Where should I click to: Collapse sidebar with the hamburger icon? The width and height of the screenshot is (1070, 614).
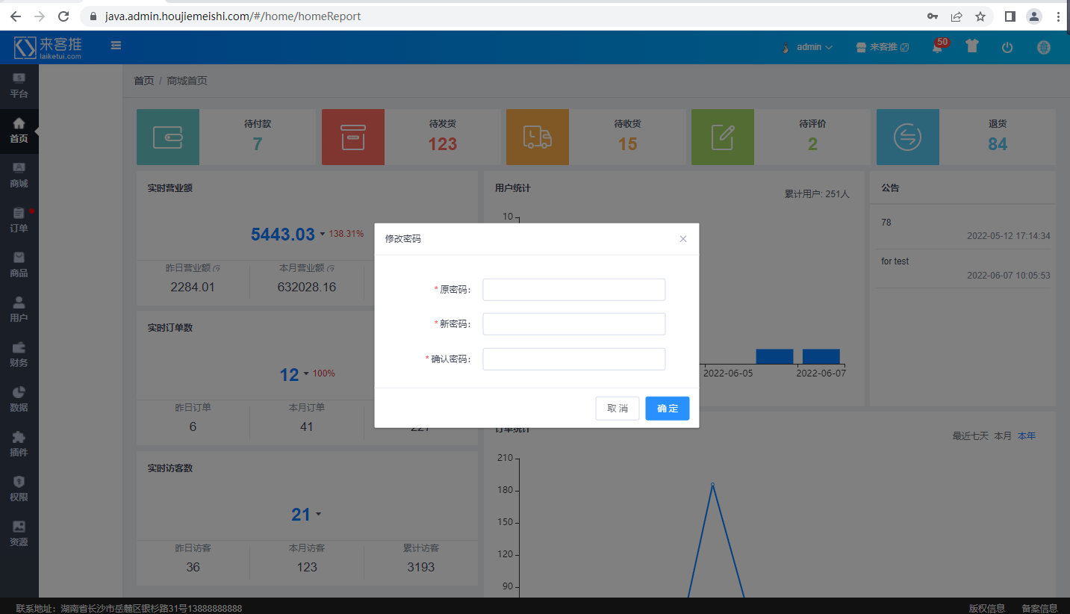116,46
